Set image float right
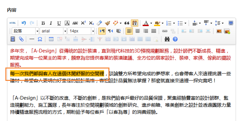Image resolution: width=242 pixels, height=121 pixels. (200, 31)
